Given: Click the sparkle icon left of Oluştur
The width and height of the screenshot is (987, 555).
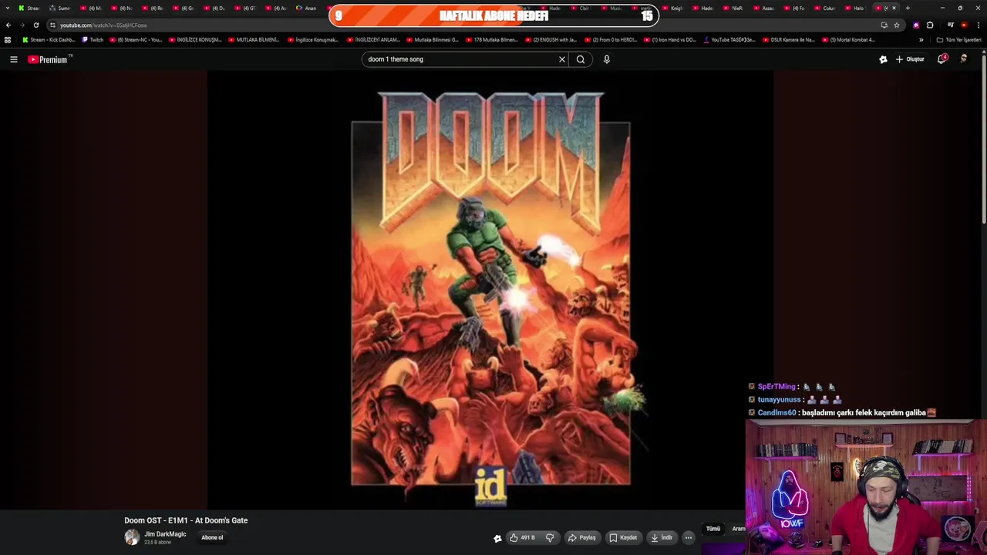Looking at the screenshot, I should click(x=883, y=59).
